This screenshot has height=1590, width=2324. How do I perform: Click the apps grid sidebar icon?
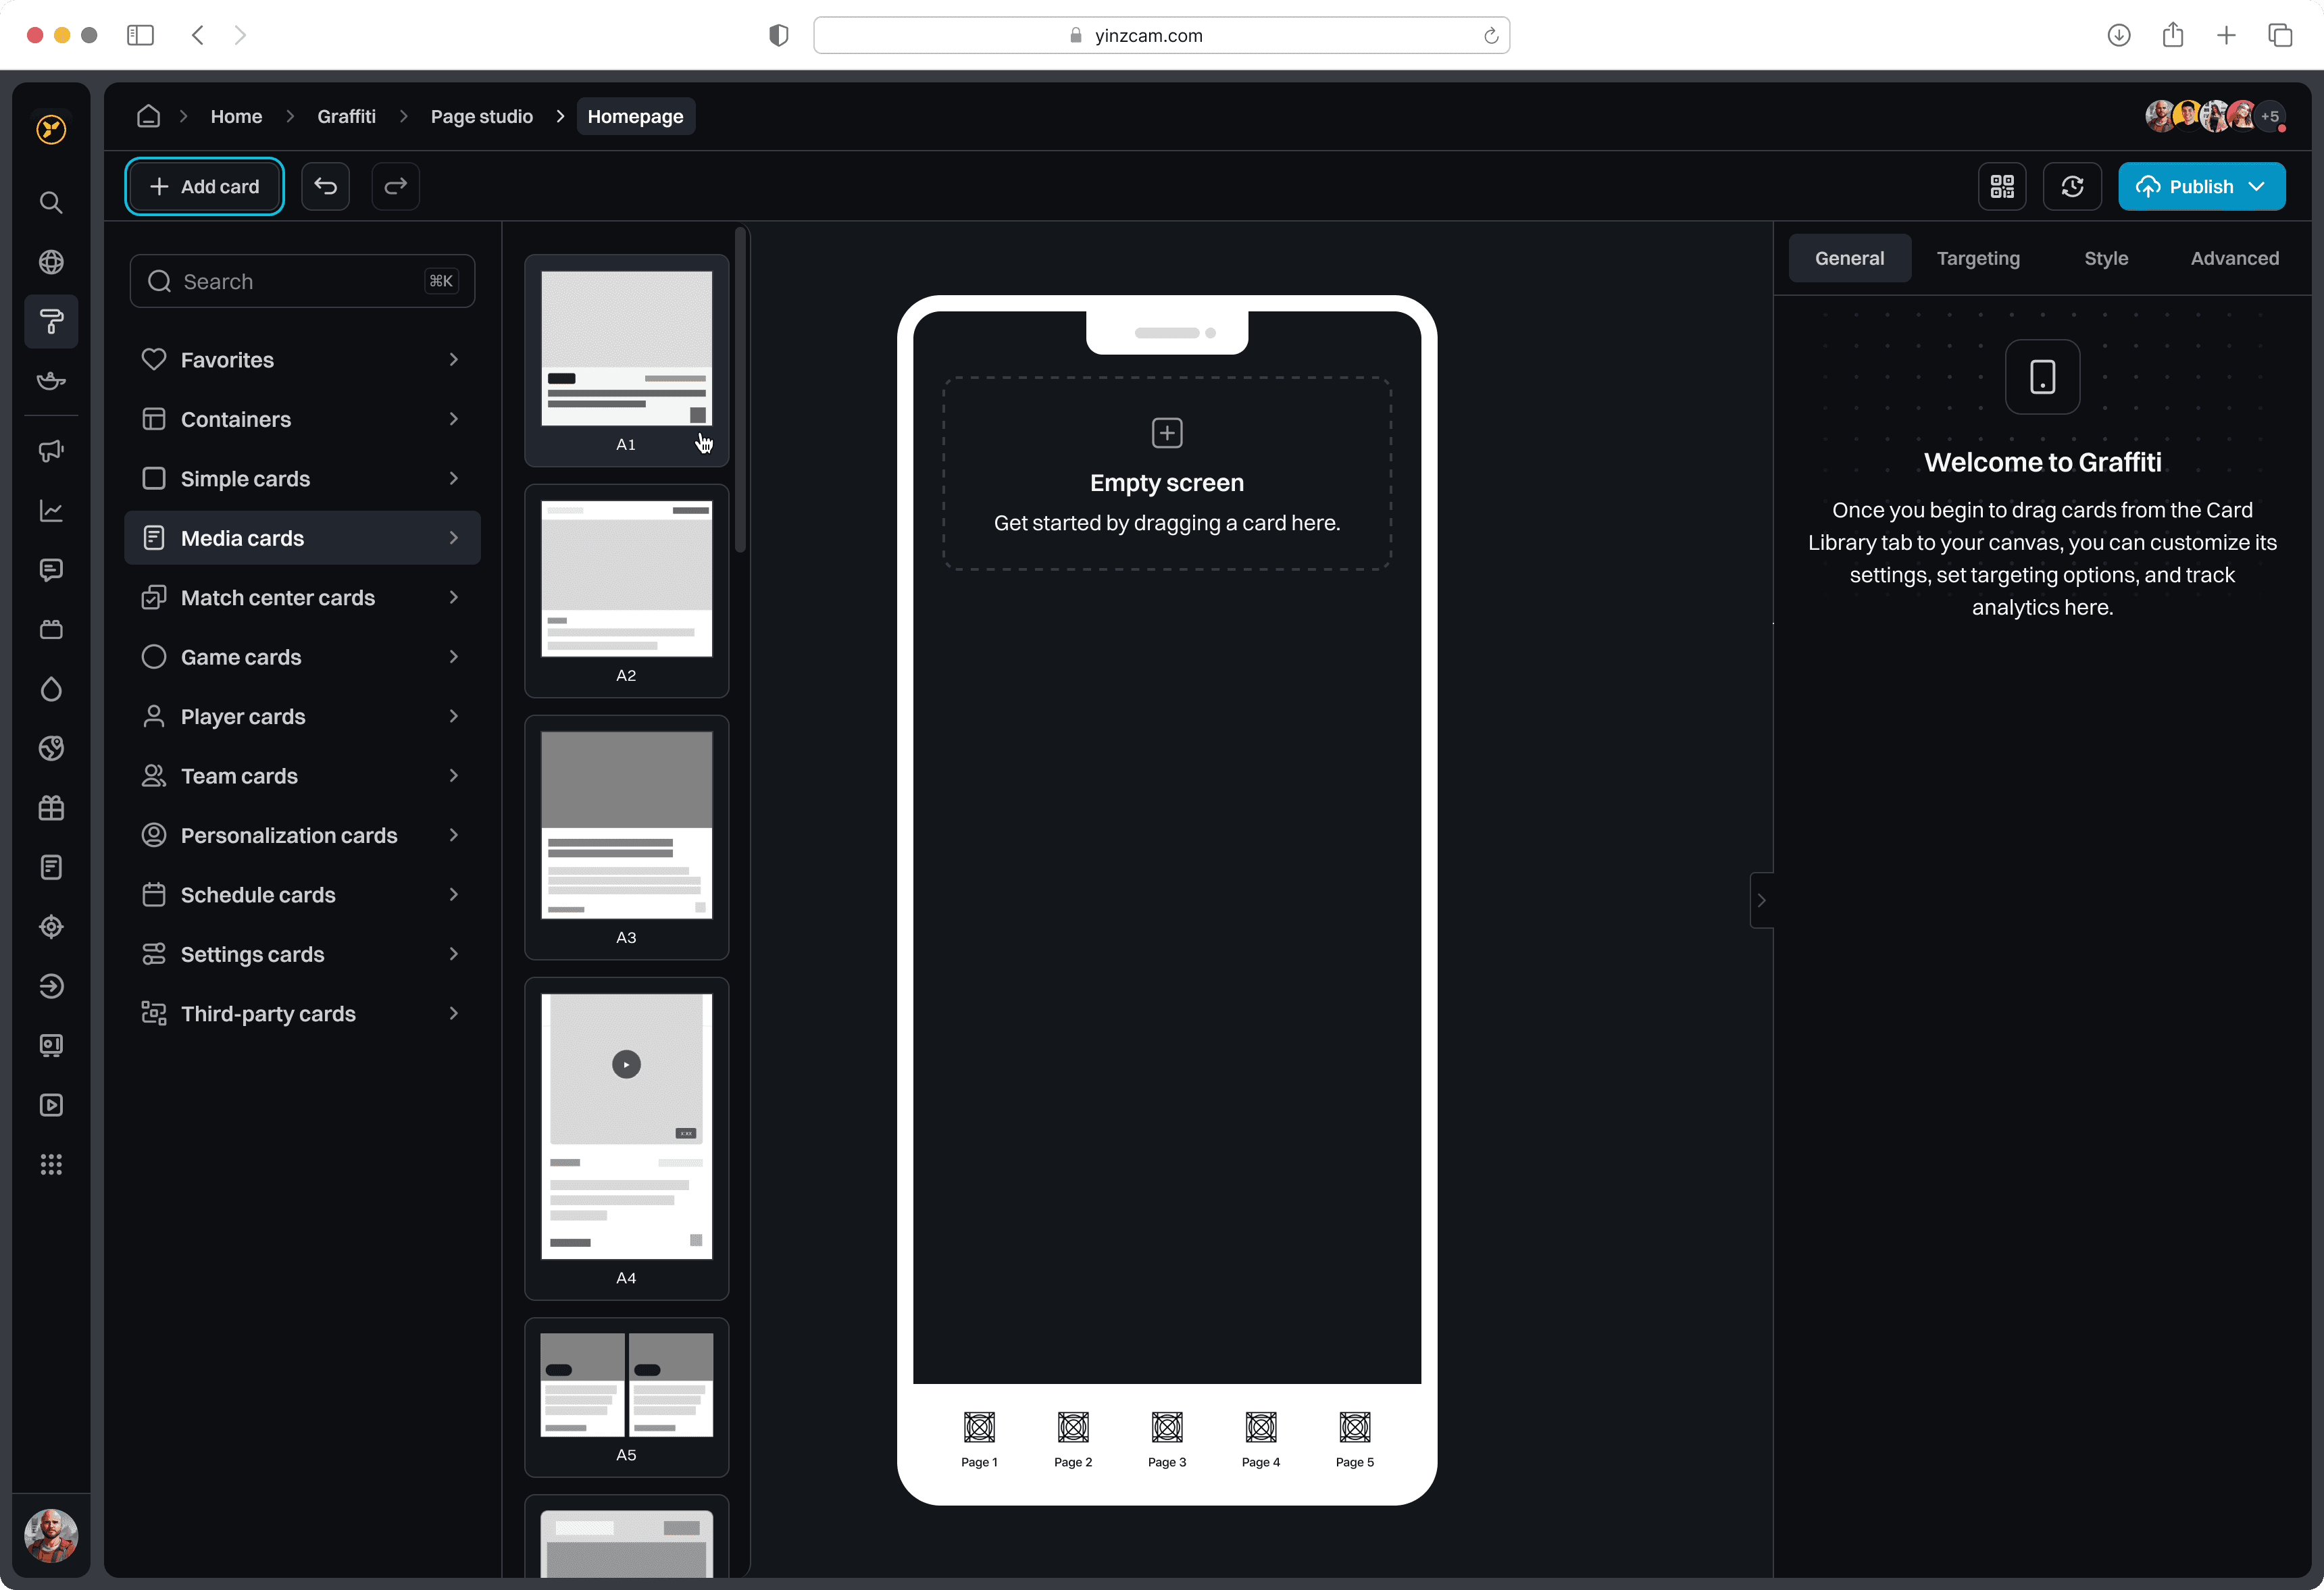[x=51, y=1164]
